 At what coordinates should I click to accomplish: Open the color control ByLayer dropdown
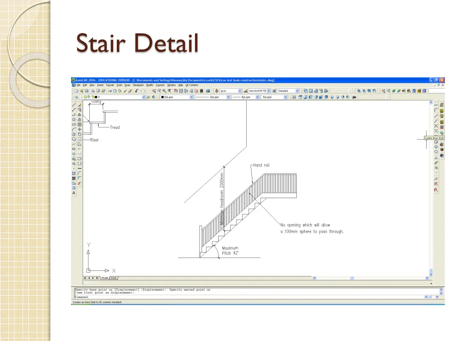pyautogui.click(x=191, y=97)
